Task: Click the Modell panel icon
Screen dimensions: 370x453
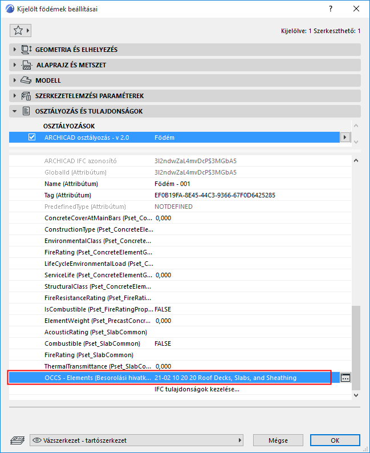Action: (26, 80)
